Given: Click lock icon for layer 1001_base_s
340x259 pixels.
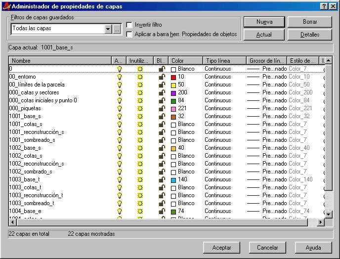Looking at the screenshot, I should coord(161,117).
